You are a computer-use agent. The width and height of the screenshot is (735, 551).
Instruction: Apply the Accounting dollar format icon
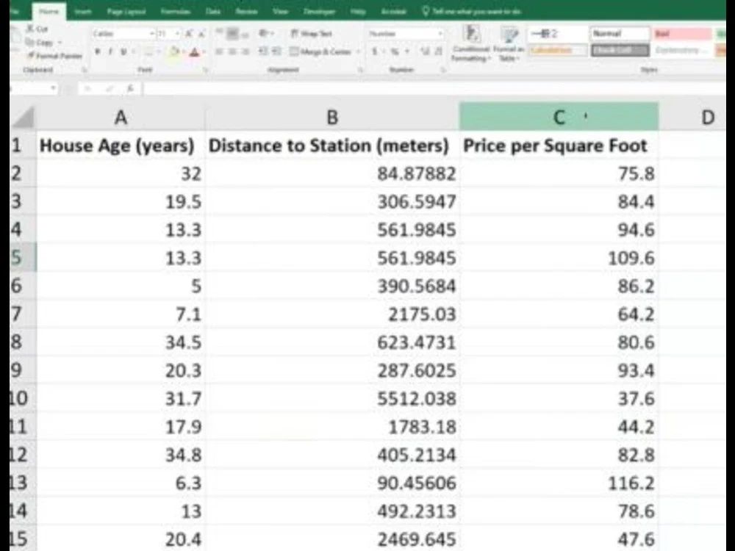coord(375,51)
